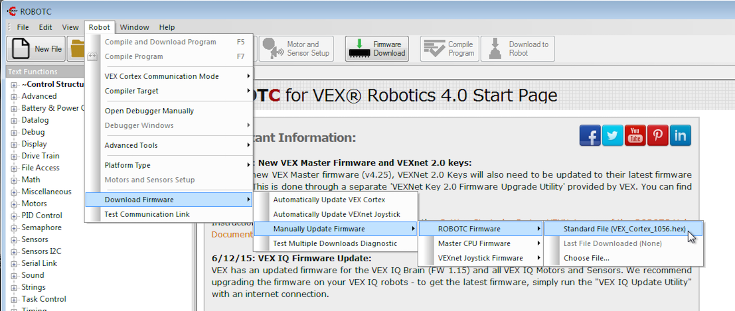
Task: Expand the Datalog tree node
Action: pyautogui.click(x=14, y=121)
